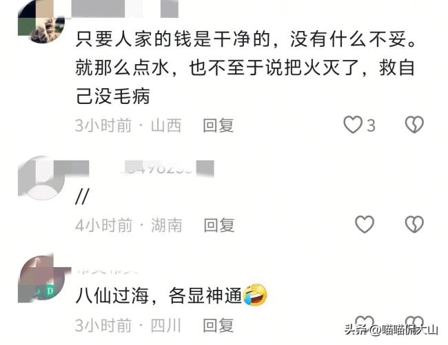Reply to the 4小时前 湖南 comment
The height and width of the screenshot is (345, 448).
[x=219, y=225]
